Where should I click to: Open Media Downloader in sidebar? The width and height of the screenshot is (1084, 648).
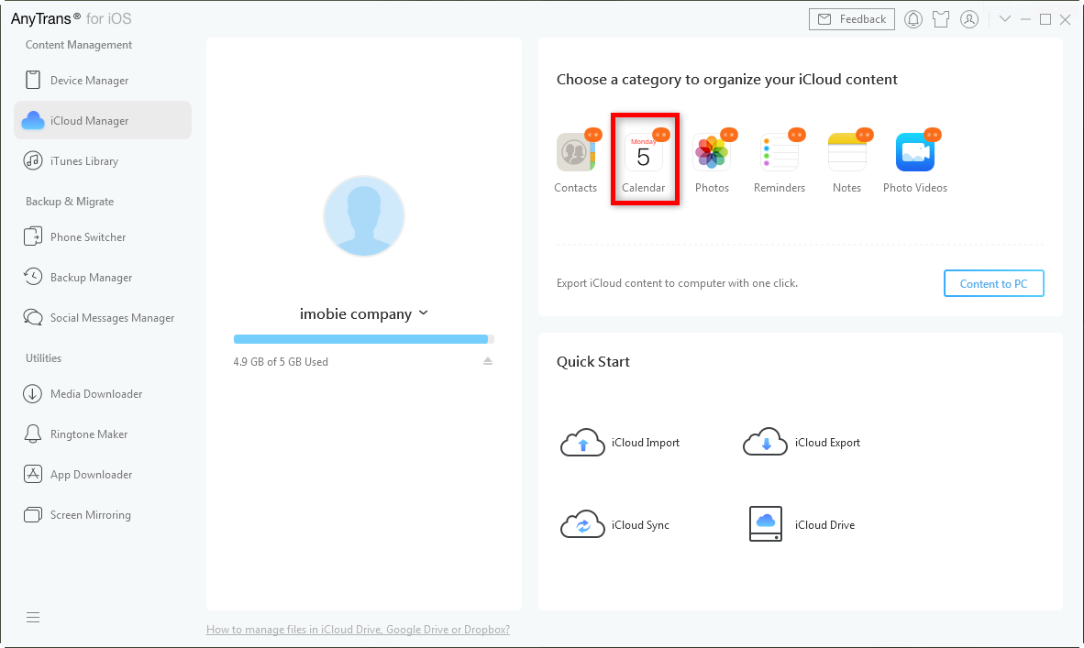click(x=103, y=394)
